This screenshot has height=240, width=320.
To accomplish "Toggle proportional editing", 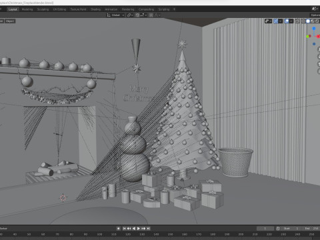I will [x=151, y=15].
